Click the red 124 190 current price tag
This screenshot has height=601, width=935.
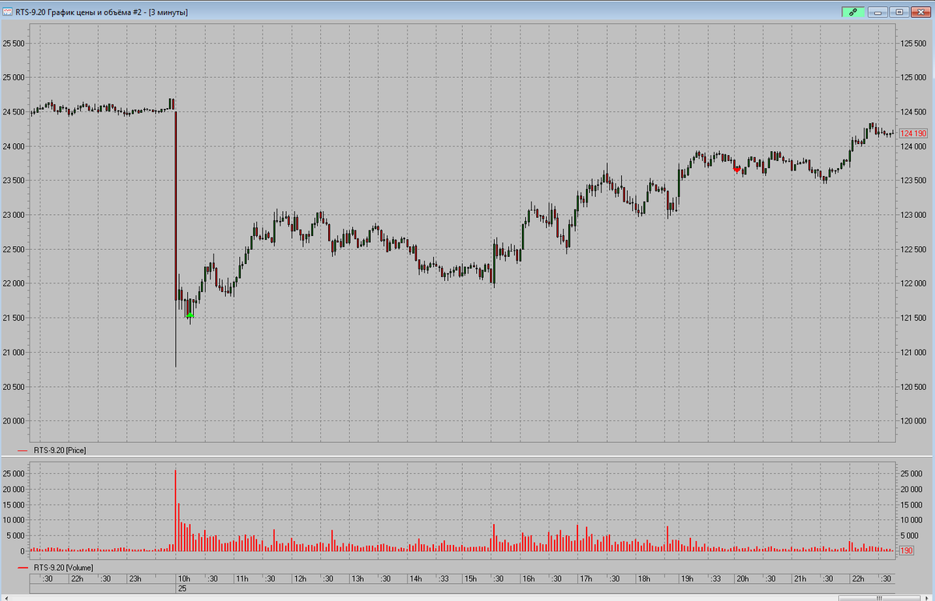pyautogui.click(x=913, y=134)
